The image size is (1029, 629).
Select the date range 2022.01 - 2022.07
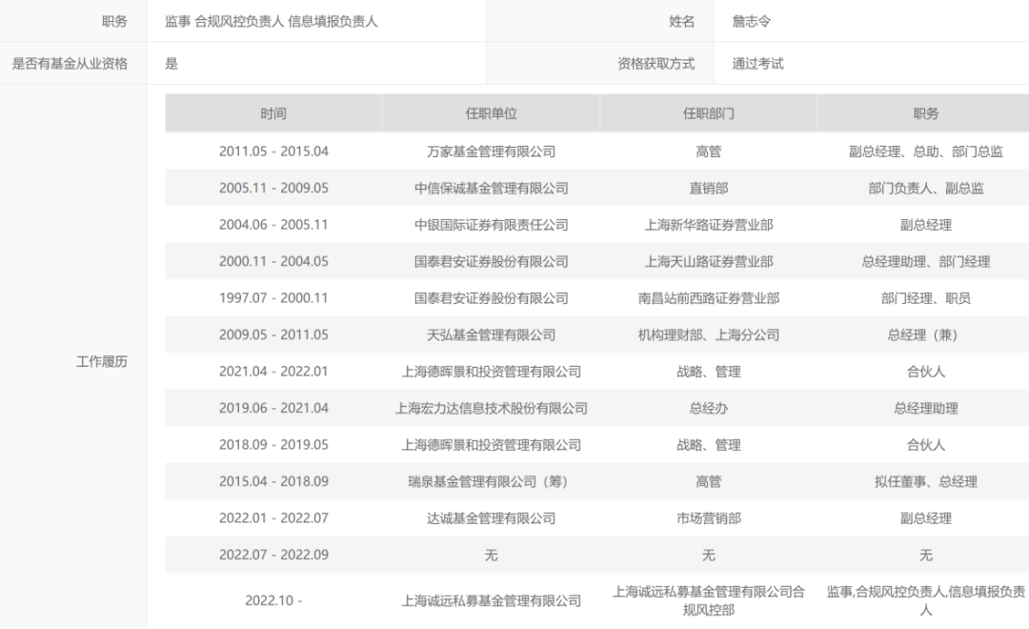[273, 518]
